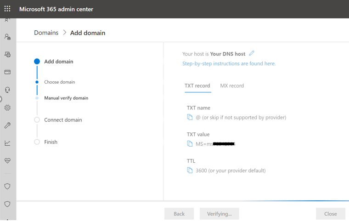
Task: Click the Verifying button
Action: pos(220,214)
